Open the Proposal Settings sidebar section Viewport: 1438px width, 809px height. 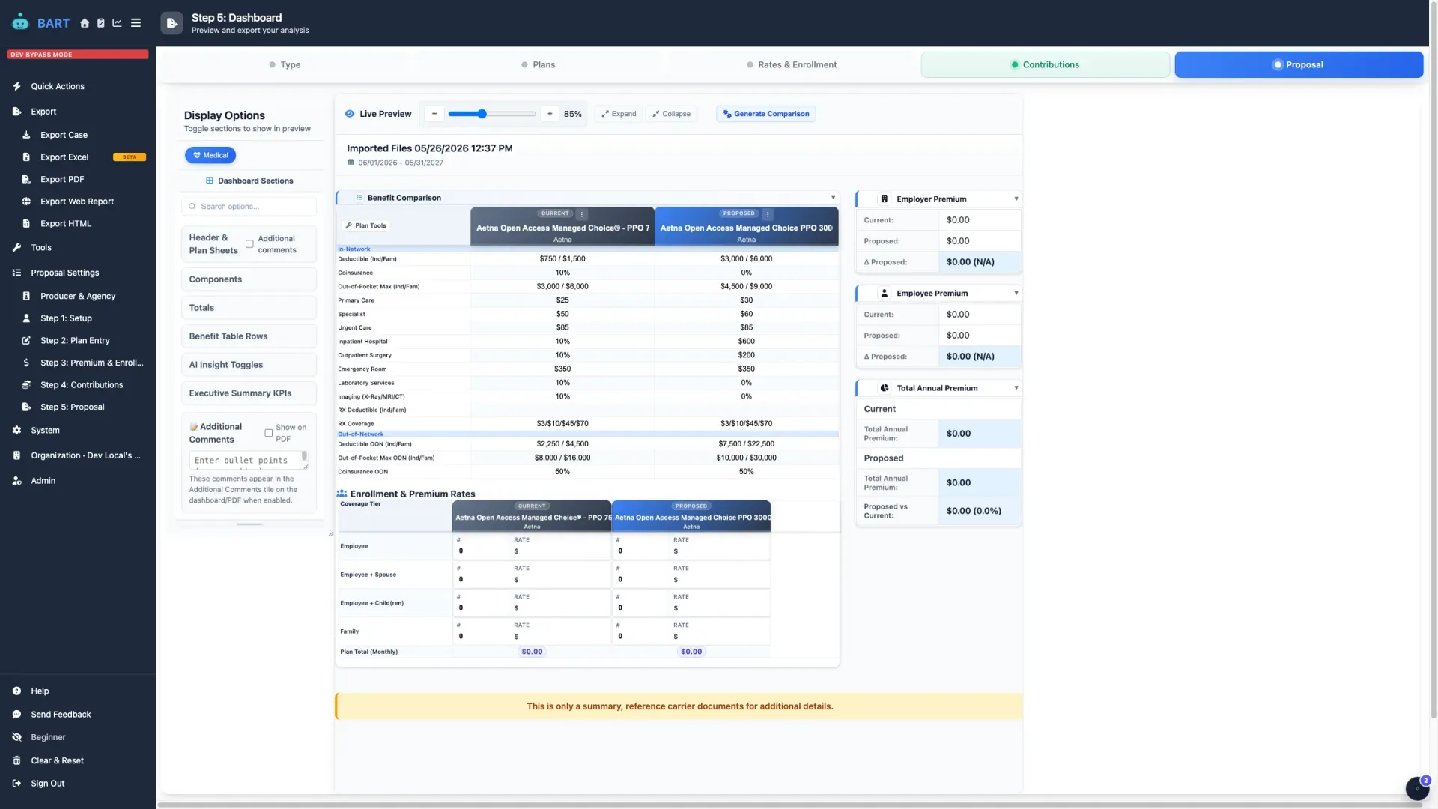click(64, 273)
